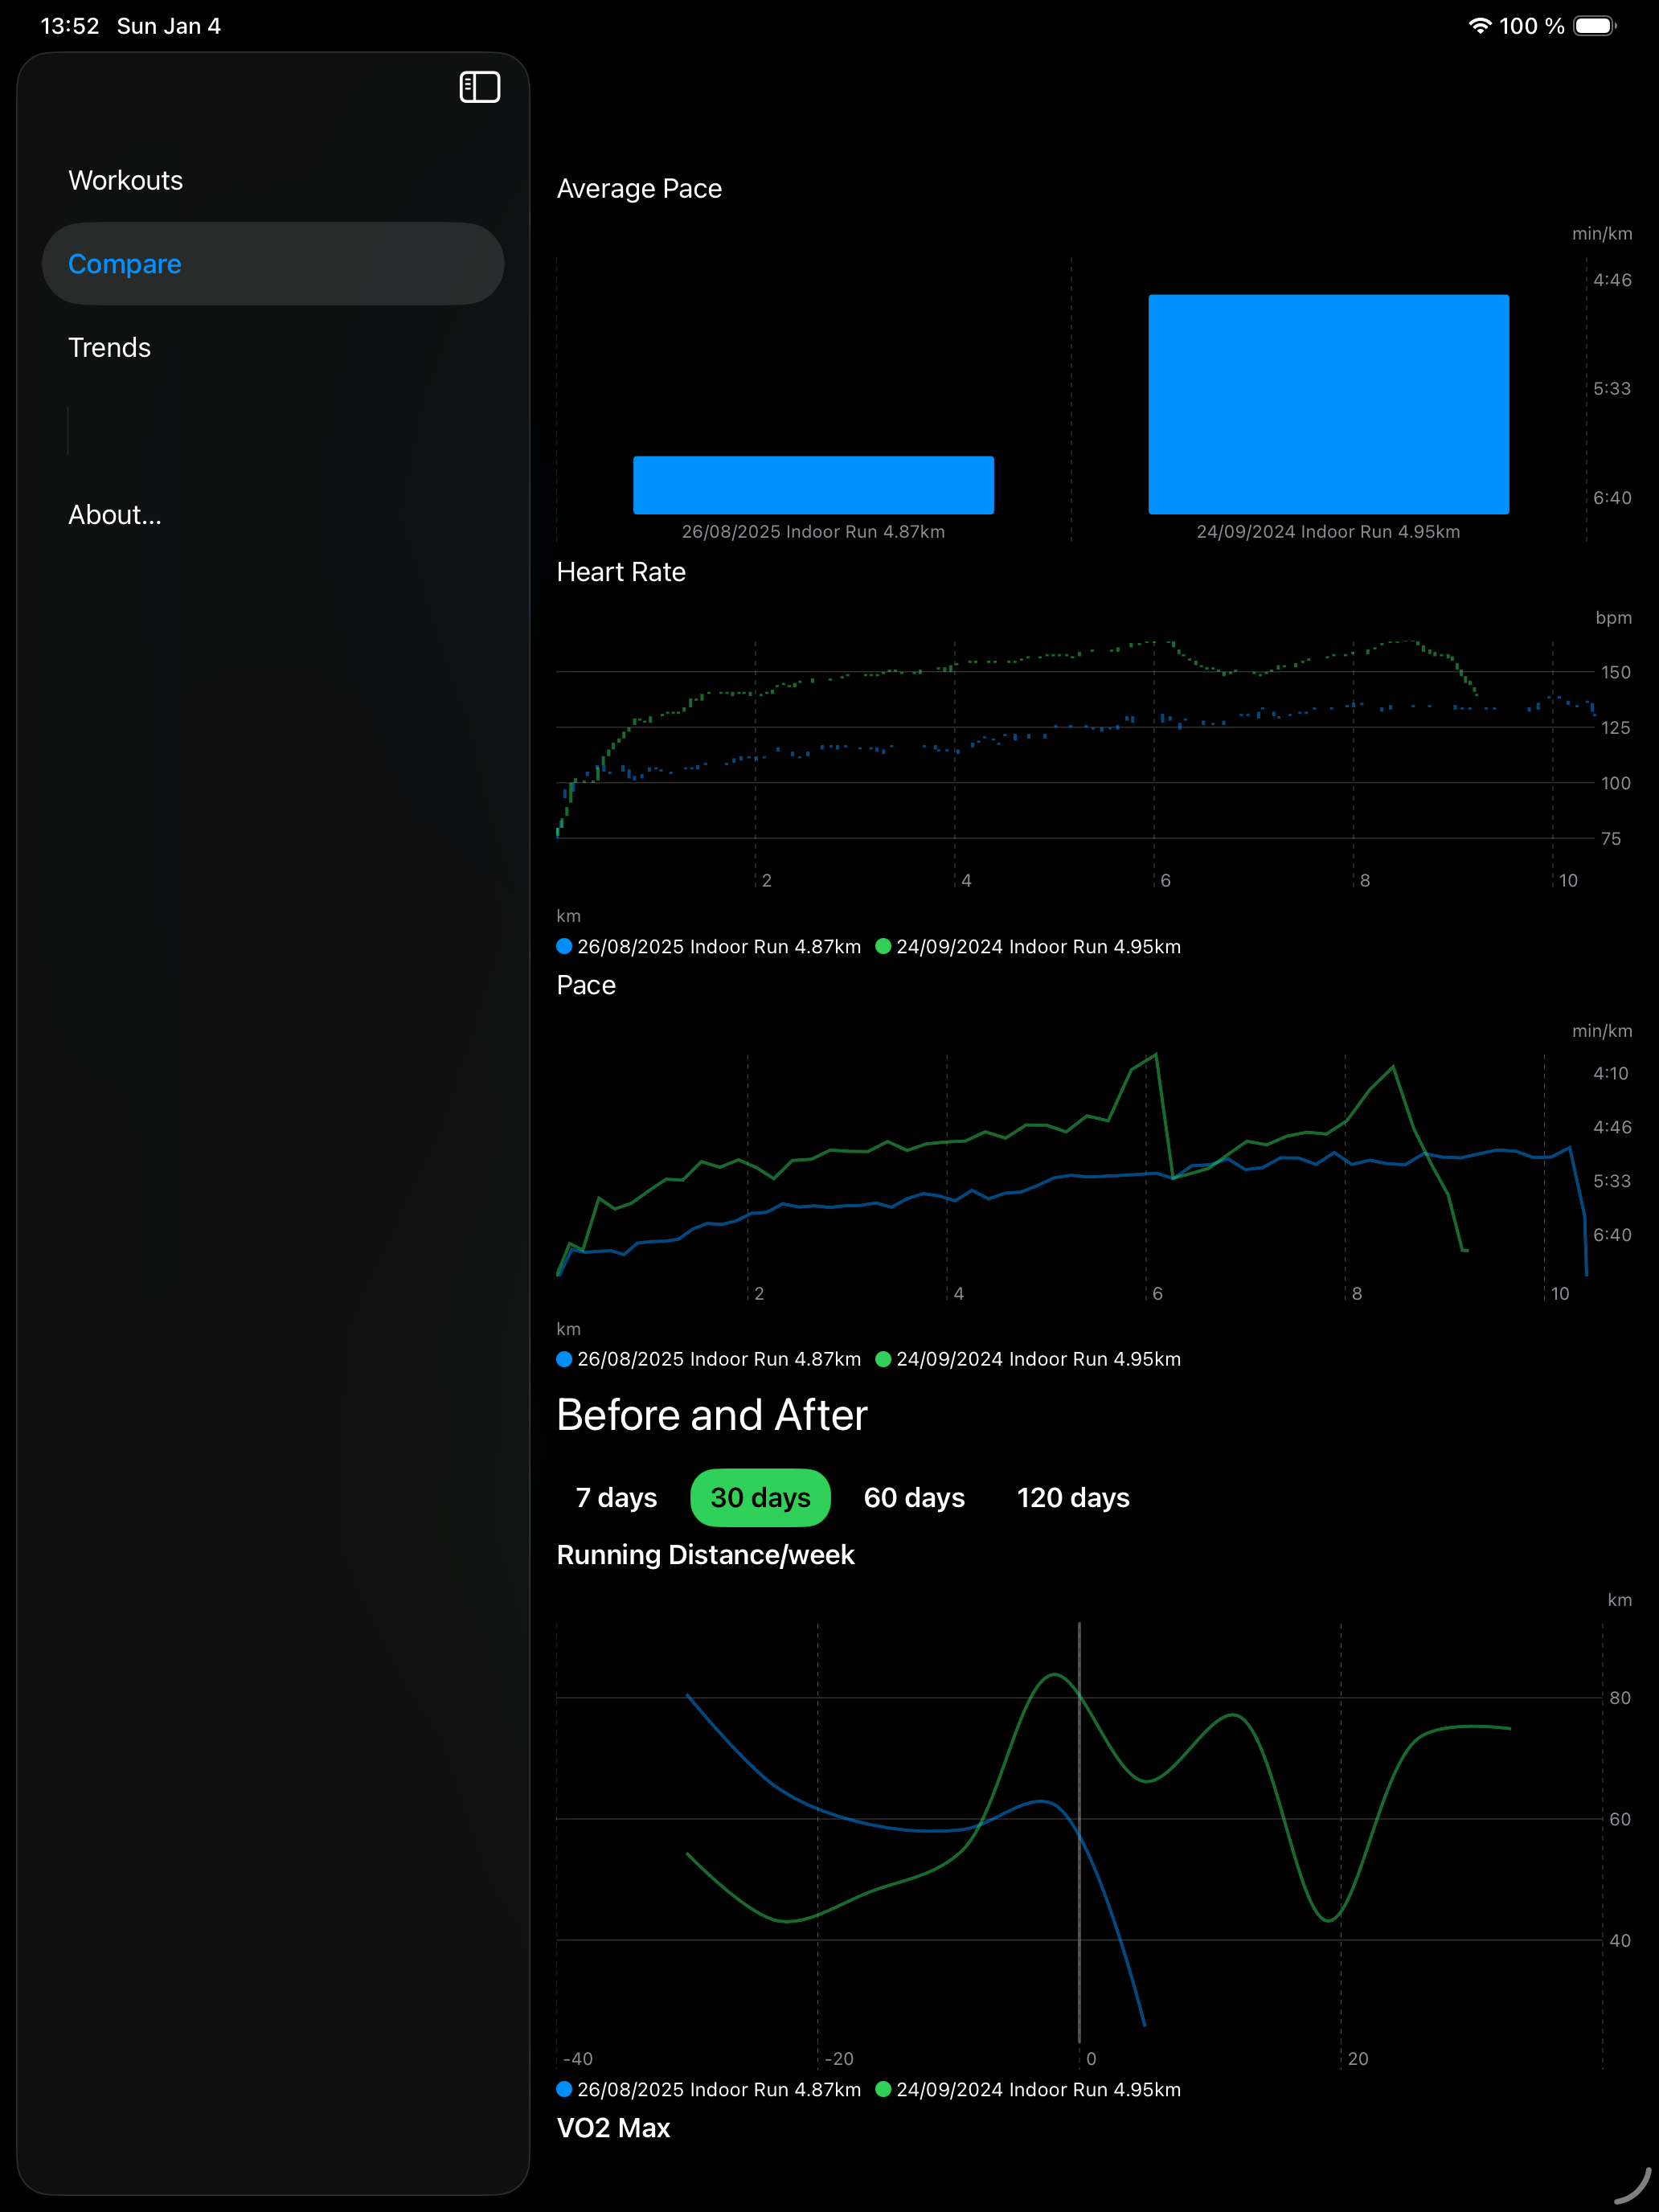This screenshot has height=2212, width=1659.
Task: Select Workouts in the sidebar
Action: tap(125, 180)
